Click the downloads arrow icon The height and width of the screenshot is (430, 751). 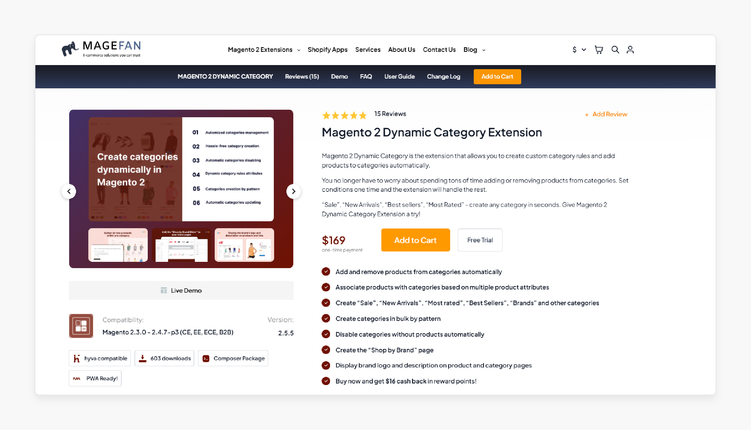tap(143, 358)
